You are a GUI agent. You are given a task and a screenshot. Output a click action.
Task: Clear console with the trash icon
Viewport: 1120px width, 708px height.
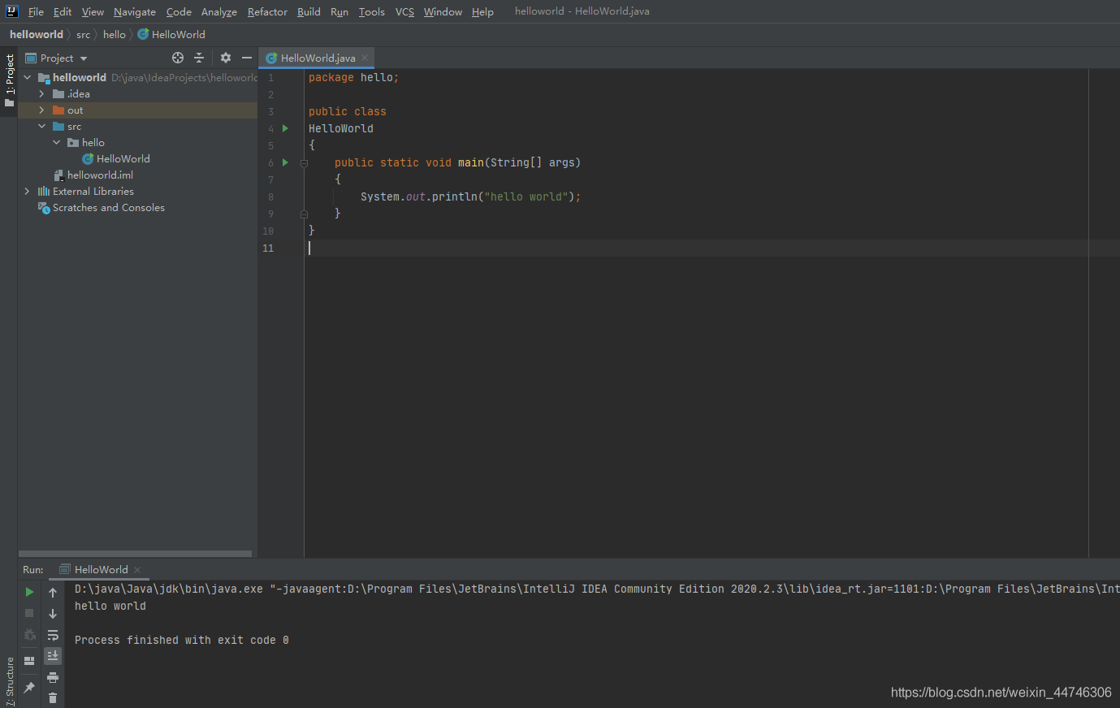coord(53,697)
